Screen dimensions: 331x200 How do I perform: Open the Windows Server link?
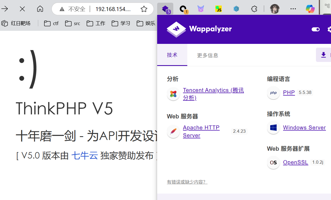[x=304, y=128]
